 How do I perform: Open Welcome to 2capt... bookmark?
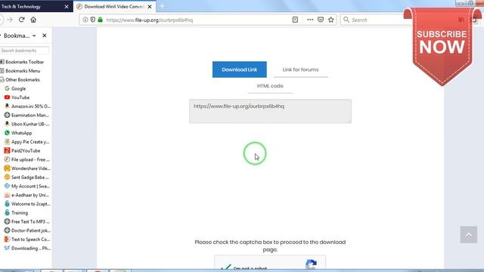point(27,204)
